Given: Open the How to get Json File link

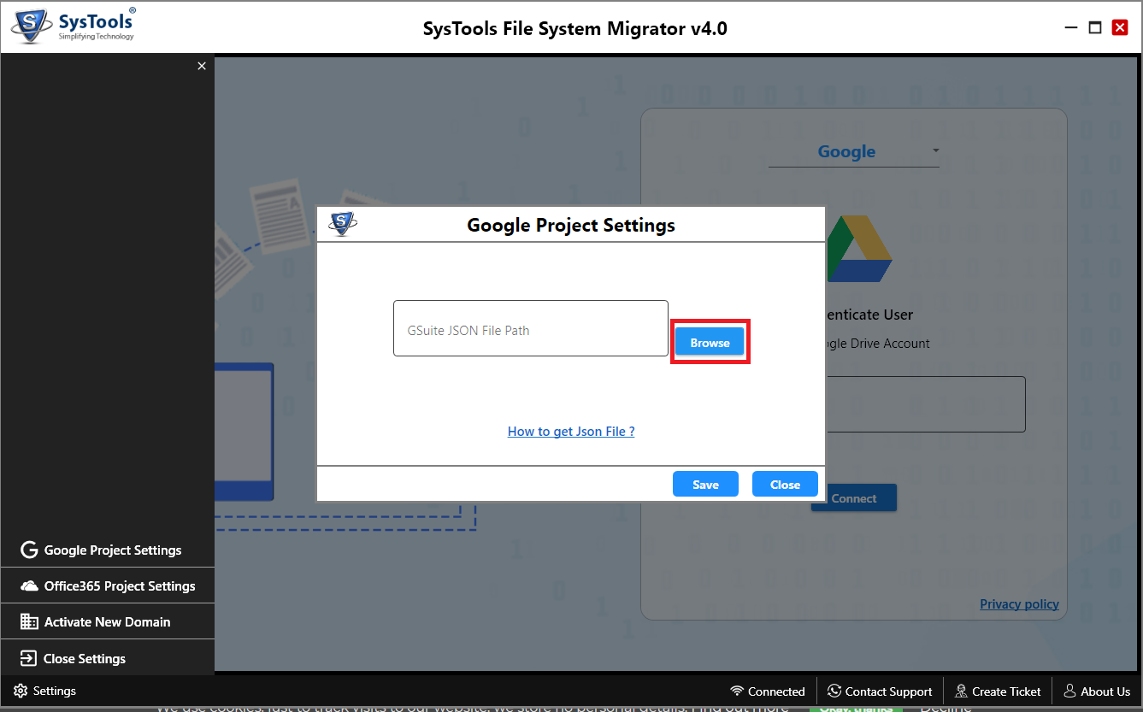Looking at the screenshot, I should coord(571,432).
